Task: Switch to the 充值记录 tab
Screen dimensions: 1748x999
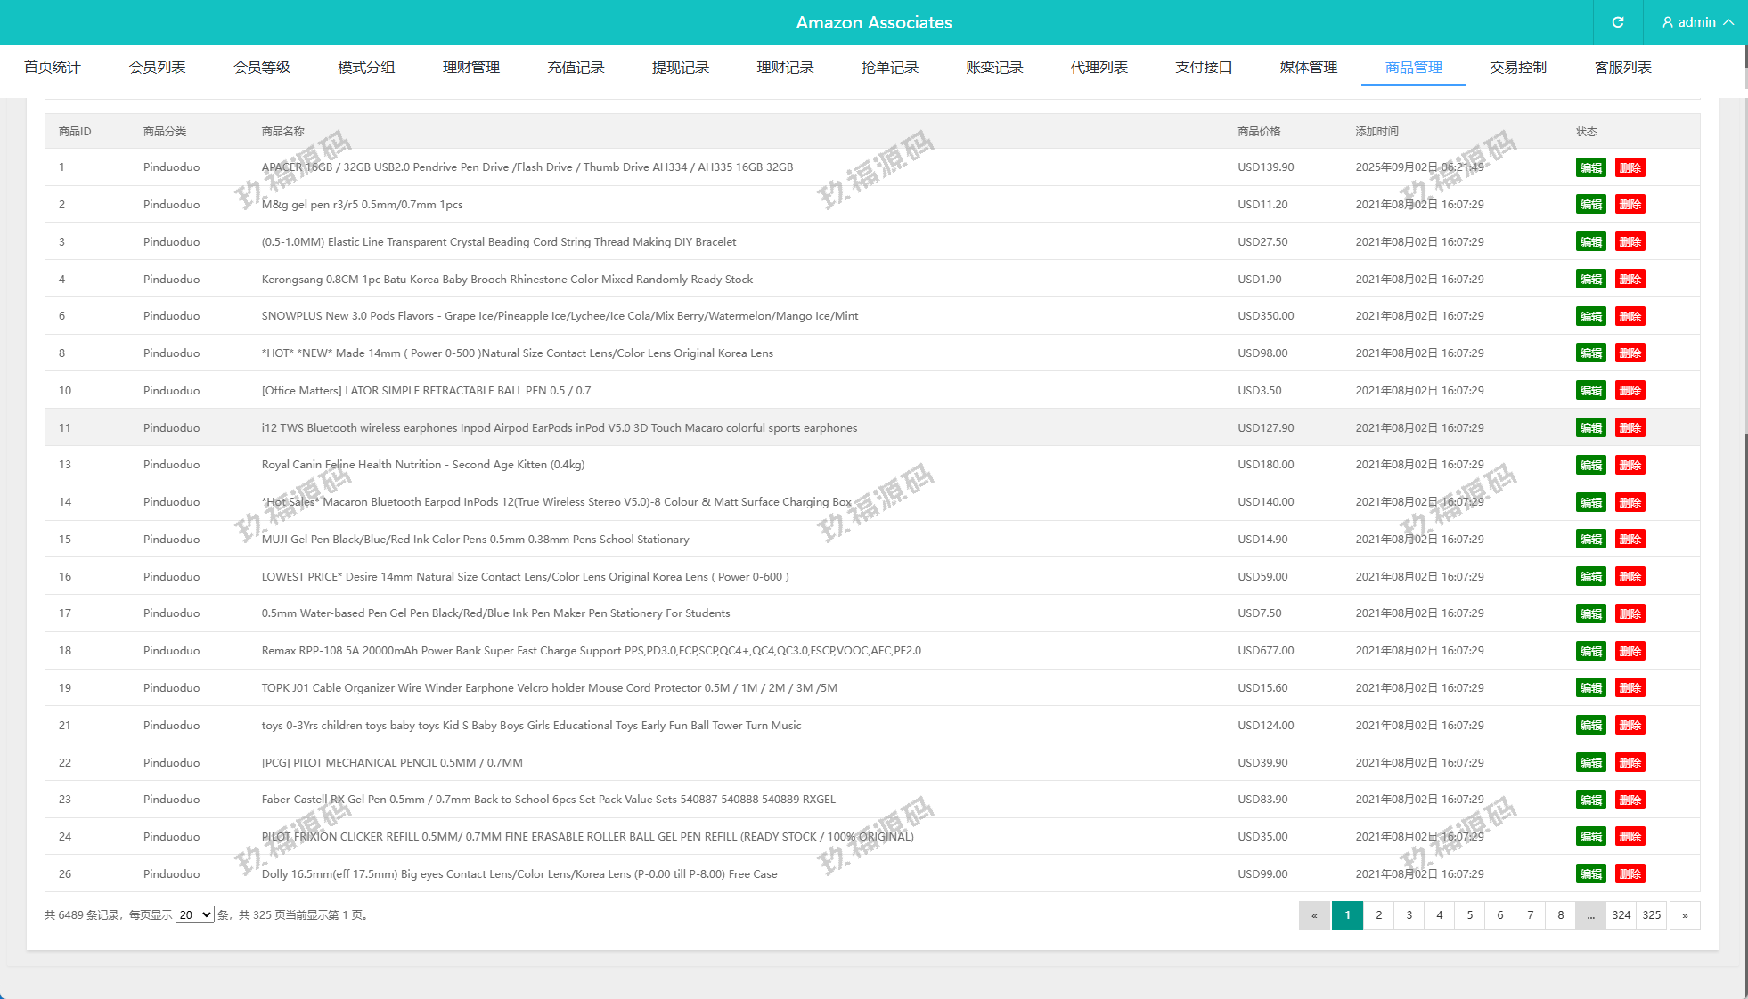Action: (576, 68)
